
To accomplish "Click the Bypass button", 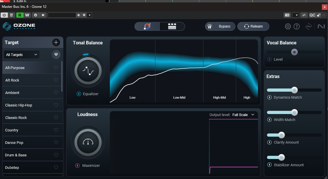I will 225,26.
